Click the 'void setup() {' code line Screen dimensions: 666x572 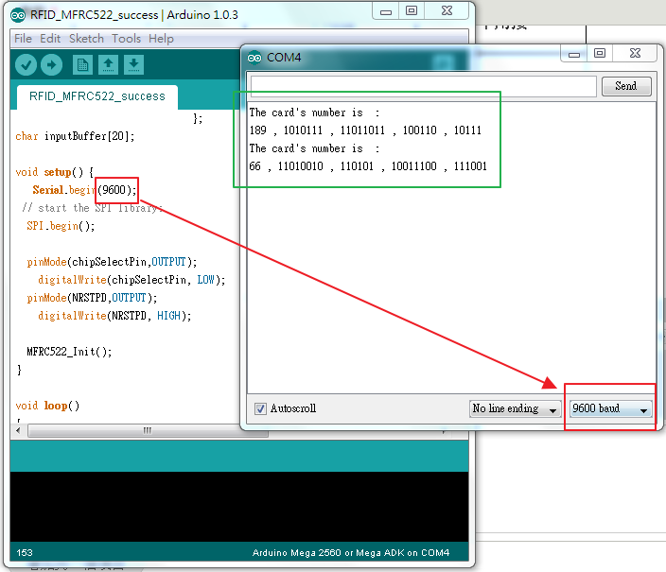click(x=54, y=172)
